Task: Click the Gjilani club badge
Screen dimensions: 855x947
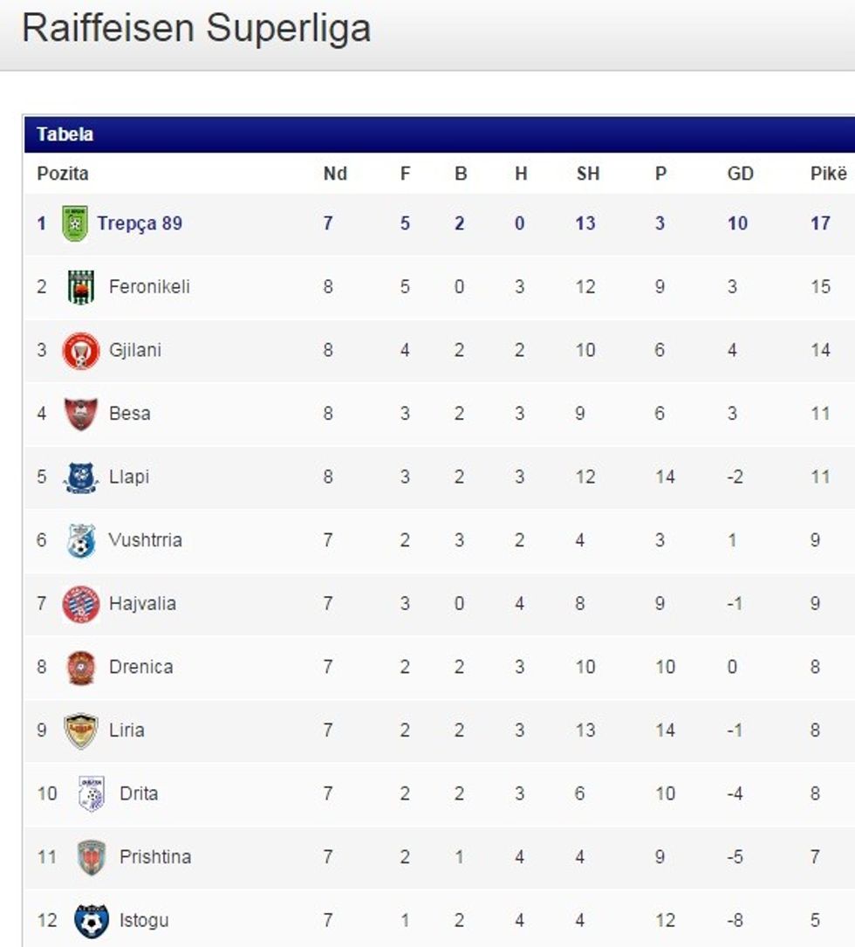Action: click(x=81, y=351)
